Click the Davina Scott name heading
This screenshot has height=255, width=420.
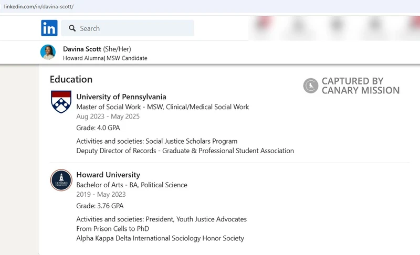82,49
